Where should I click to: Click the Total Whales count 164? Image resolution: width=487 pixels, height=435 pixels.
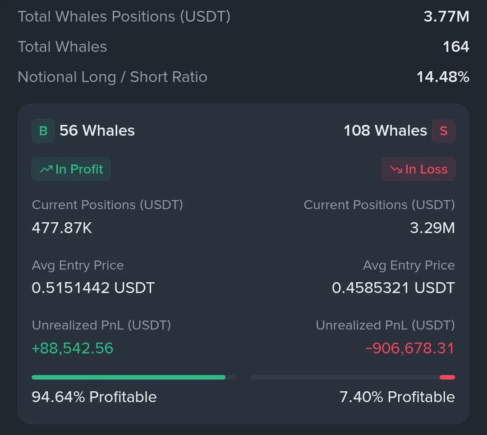(x=456, y=46)
